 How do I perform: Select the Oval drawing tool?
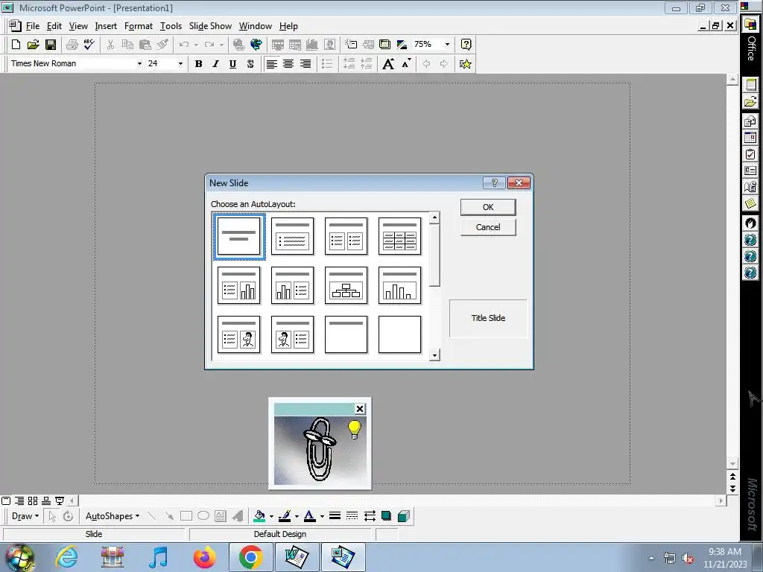pos(203,516)
